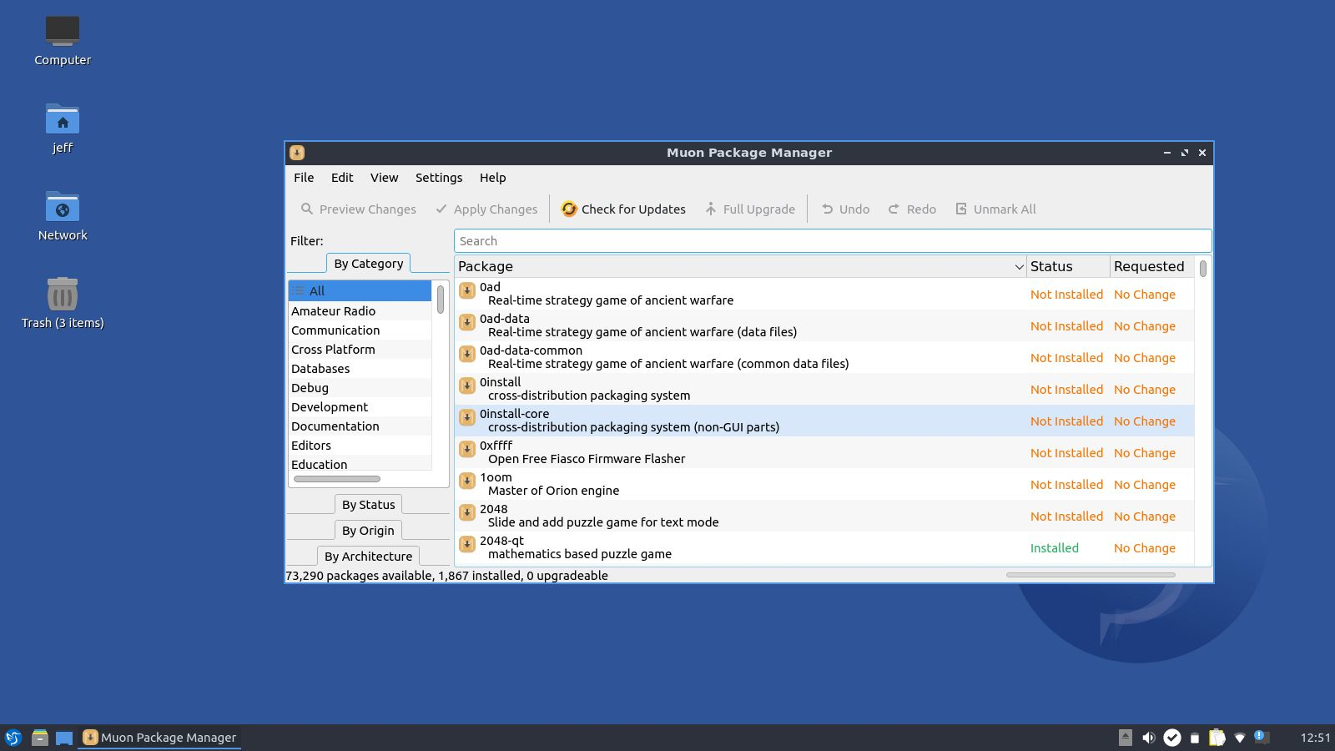Click the package icon beside 0ad-data
The image size is (1335, 751).
(x=467, y=322)
